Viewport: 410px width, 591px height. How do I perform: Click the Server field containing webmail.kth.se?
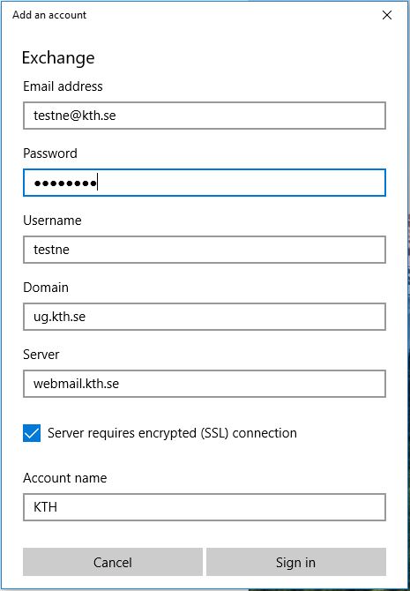click(x=205, y=384)
